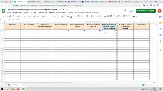
Task: Get add-ons with side panel plus
Action: (160, 50)
